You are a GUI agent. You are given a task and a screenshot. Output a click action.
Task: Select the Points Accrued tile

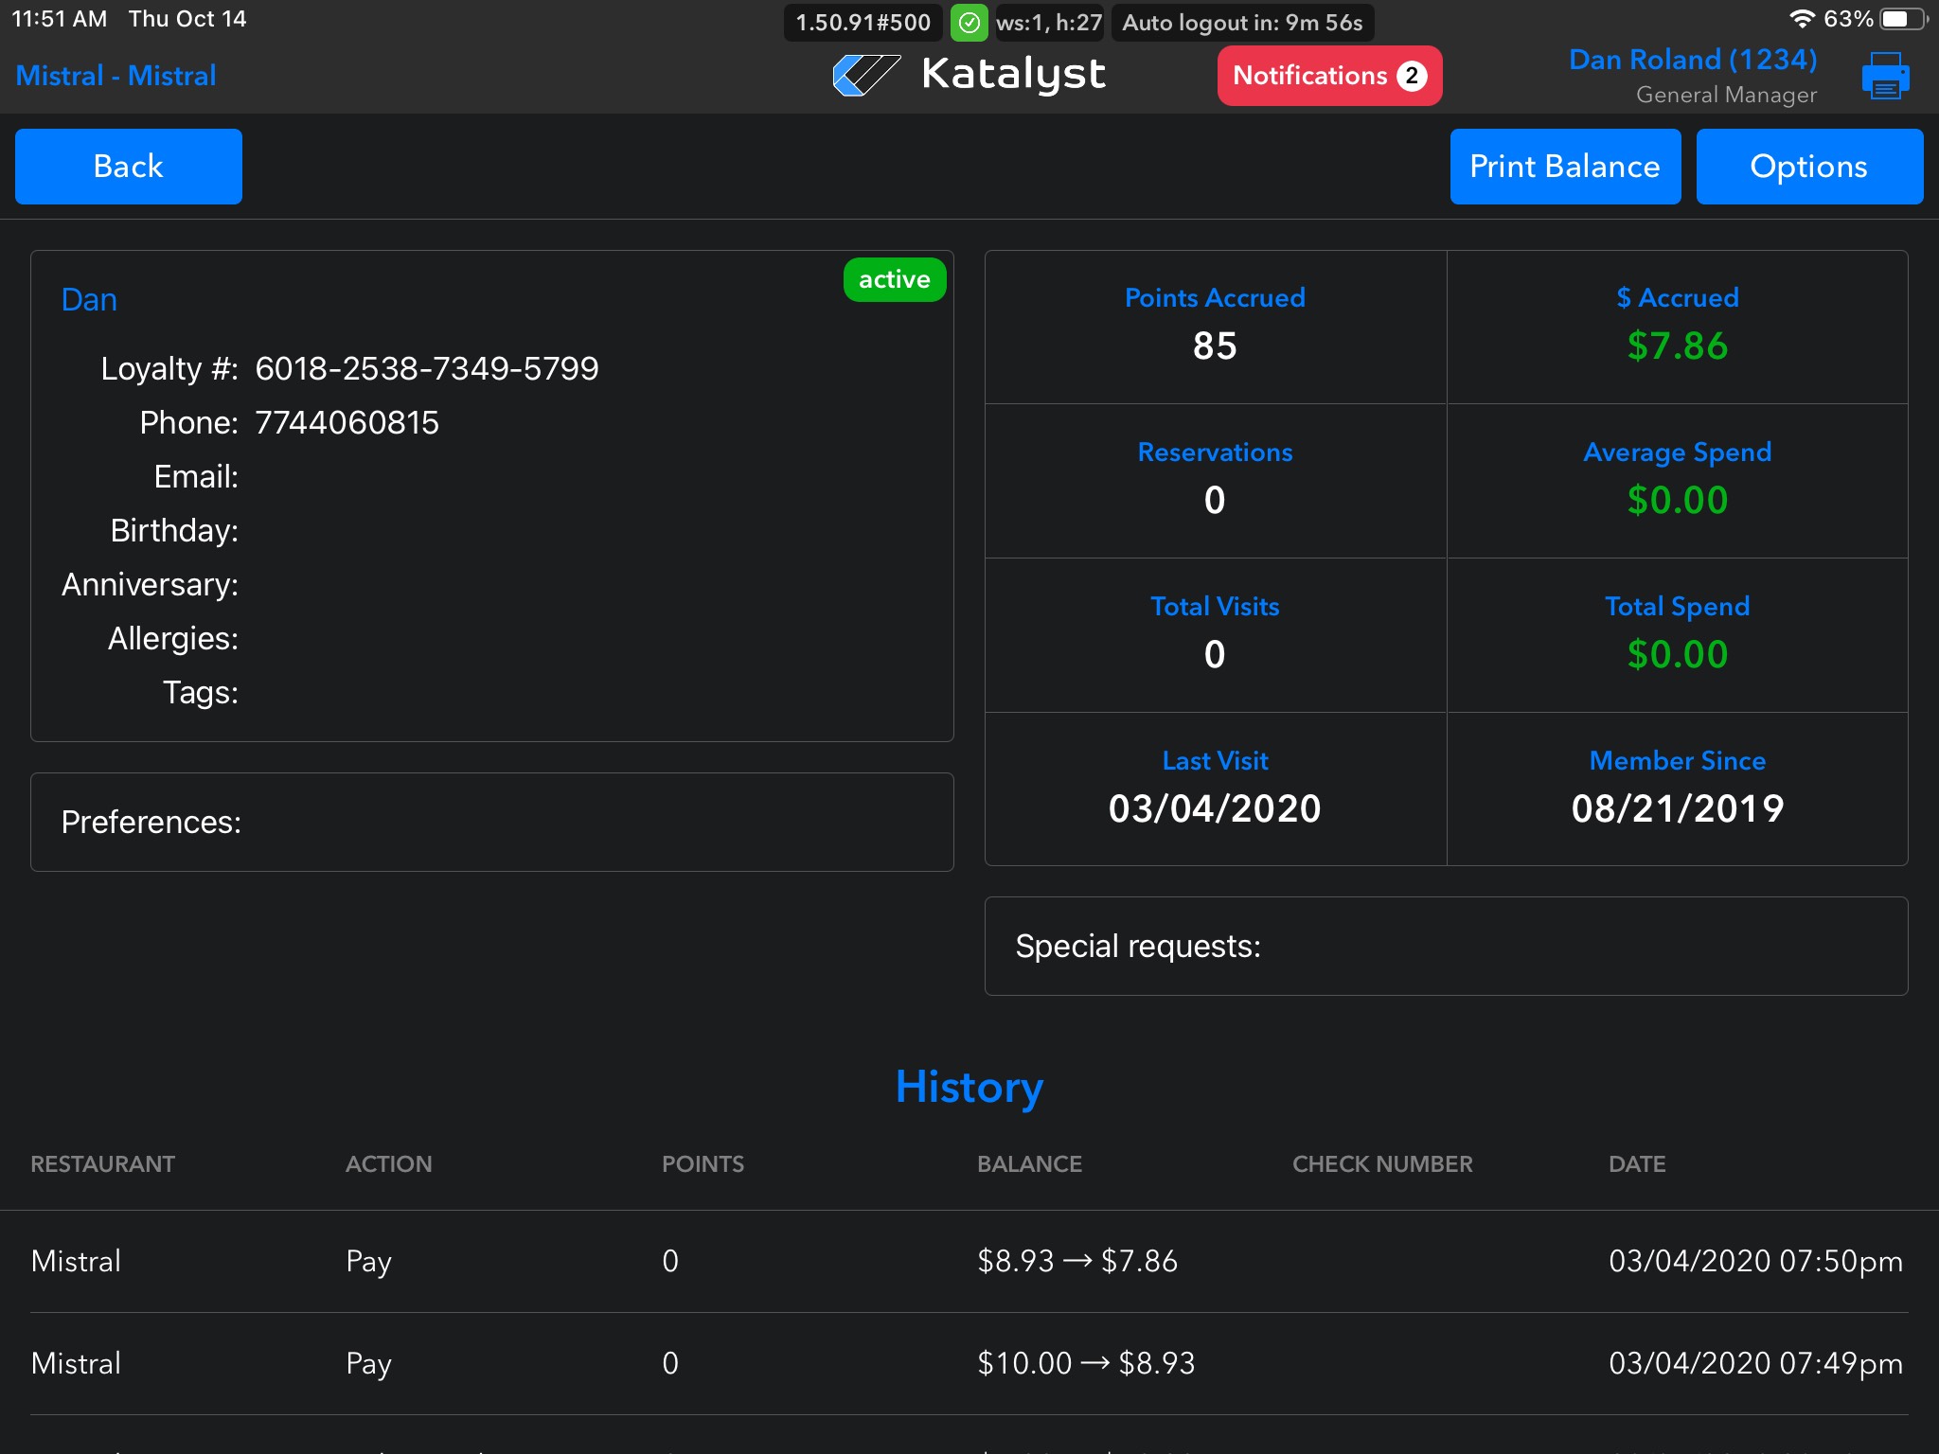coord(1215,327)
